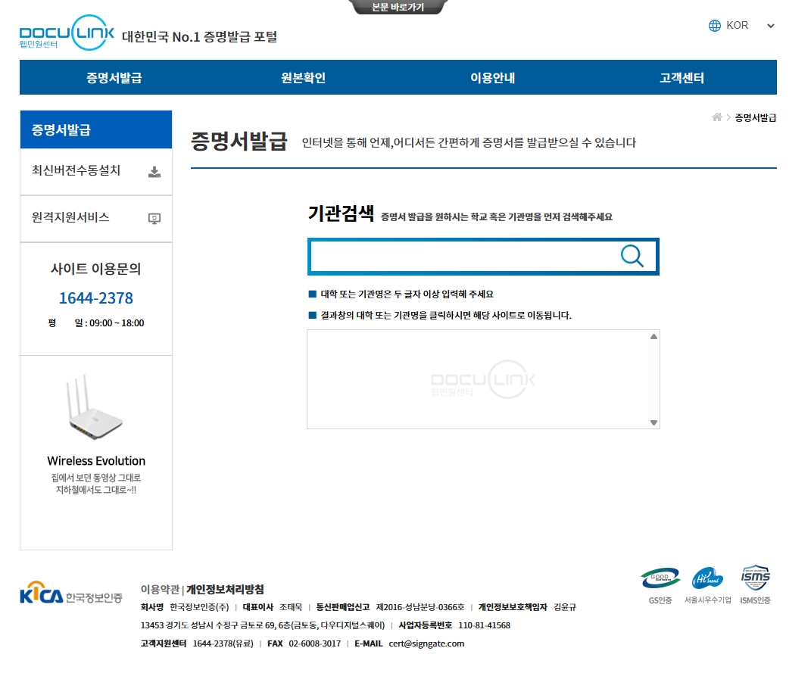Viewport: 811px width, 673px height.
Task: Open the 이용안내 menu
Action: point(493,77)
